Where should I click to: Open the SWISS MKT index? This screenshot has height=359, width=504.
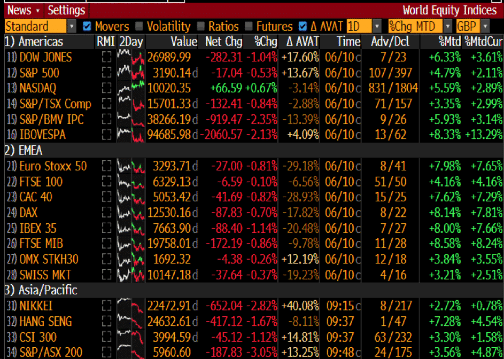pyautogui.click(x=45, y=275)
